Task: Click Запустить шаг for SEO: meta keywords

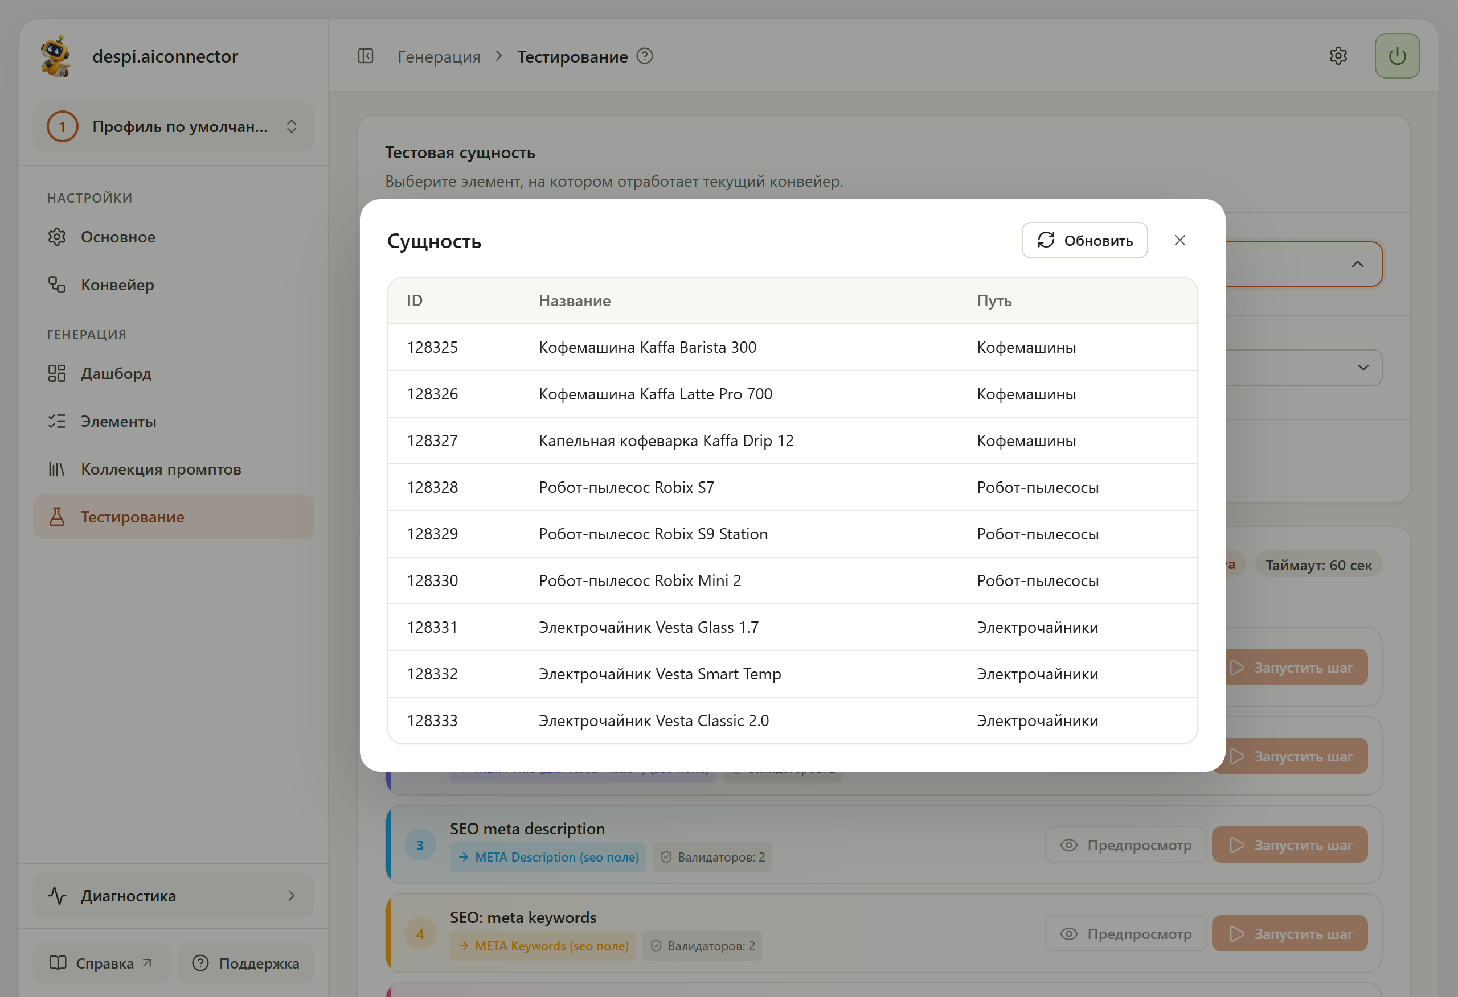Action: pyautogui.click(x=1290, y=934)
